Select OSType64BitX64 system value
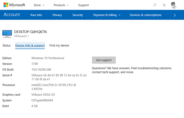 pos(42,101)
